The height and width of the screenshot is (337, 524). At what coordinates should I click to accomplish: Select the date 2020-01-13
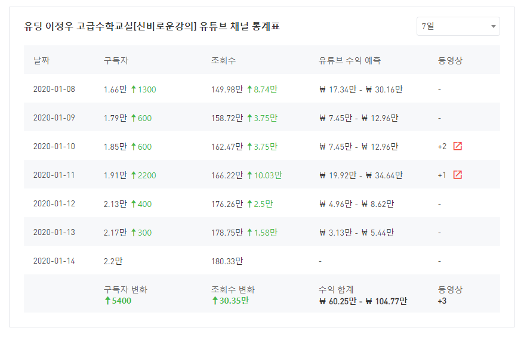(54, 233)
